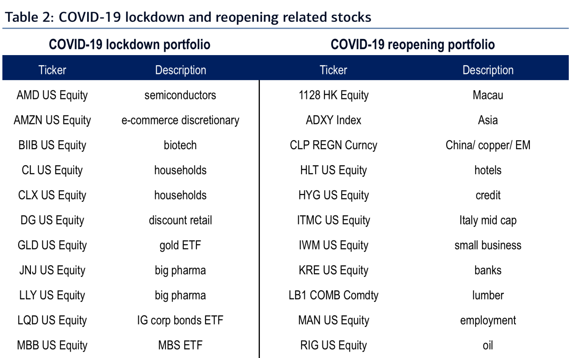Click the Table 2 title text
This screenshot has width=578, height=358.
coord(188,17)
